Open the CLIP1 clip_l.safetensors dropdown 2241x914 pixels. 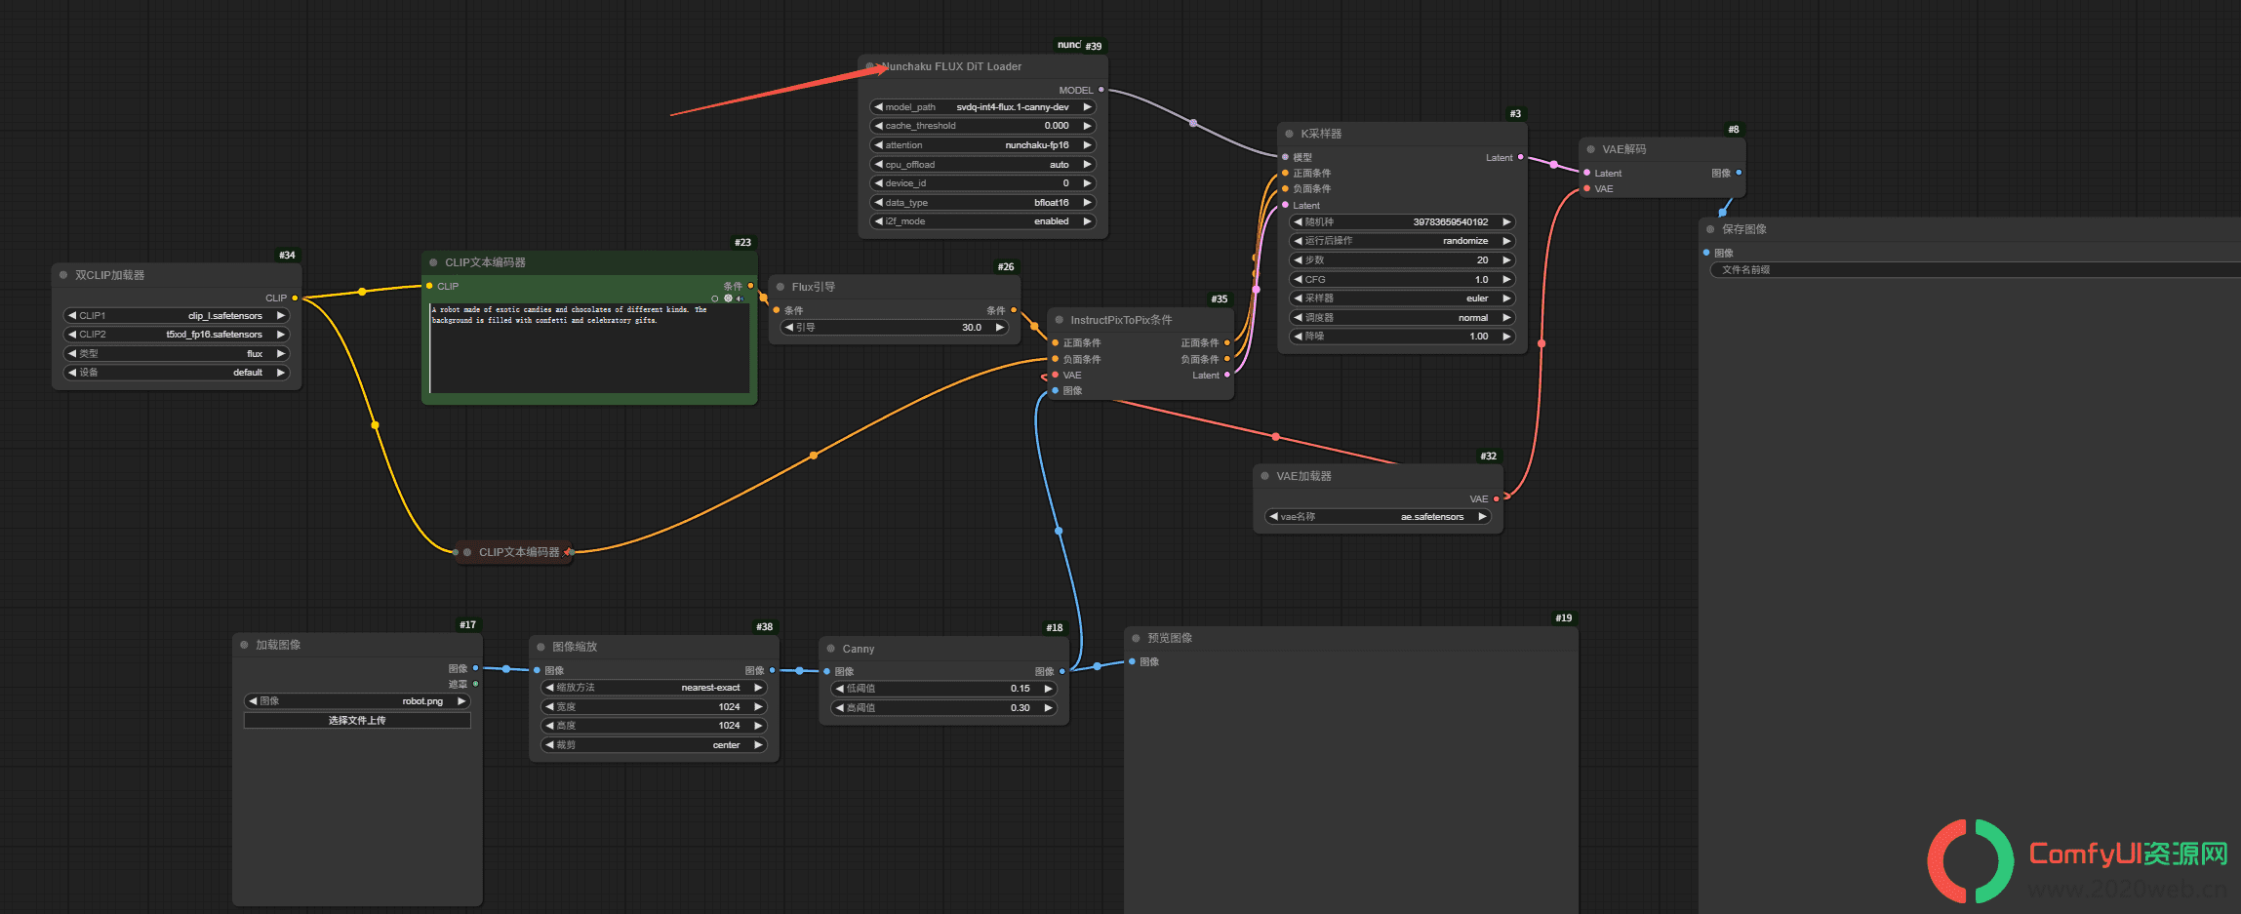[177, 316]
